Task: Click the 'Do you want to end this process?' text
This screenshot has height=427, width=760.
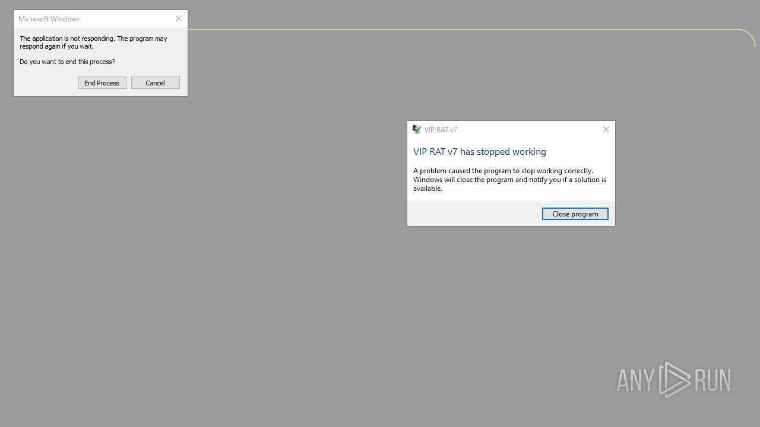Action: pos(67,62)
